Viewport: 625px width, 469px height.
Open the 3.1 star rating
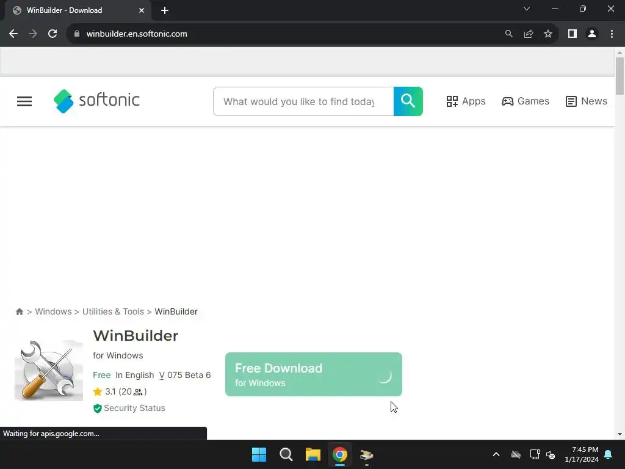click(120, 391)
